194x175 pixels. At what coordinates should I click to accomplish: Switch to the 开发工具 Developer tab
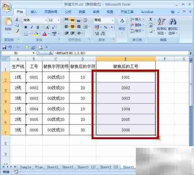[x=127, y=12]
